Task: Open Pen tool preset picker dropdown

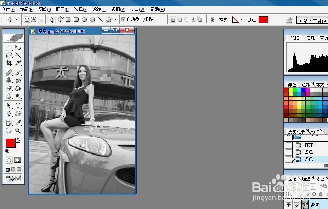Action: pyautogui.click(x=17, y=19)
